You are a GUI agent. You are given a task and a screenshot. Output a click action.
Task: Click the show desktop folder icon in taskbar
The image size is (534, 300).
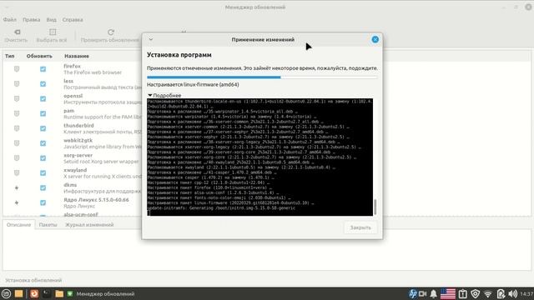pos(18,293)
